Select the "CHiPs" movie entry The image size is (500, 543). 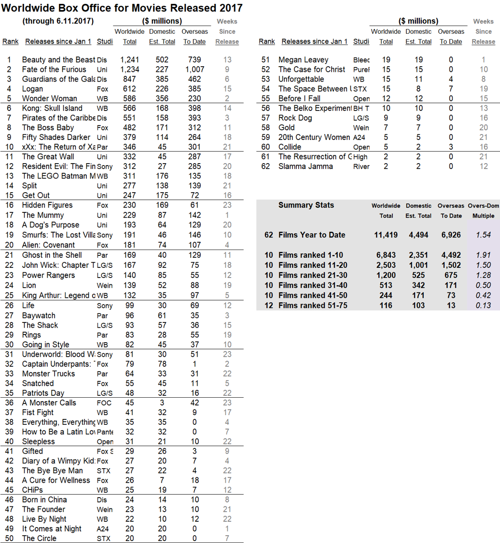coord(32,490)
